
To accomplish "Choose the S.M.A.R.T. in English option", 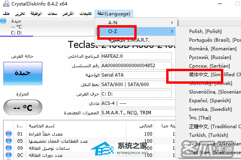I will (x=136, y=40).
